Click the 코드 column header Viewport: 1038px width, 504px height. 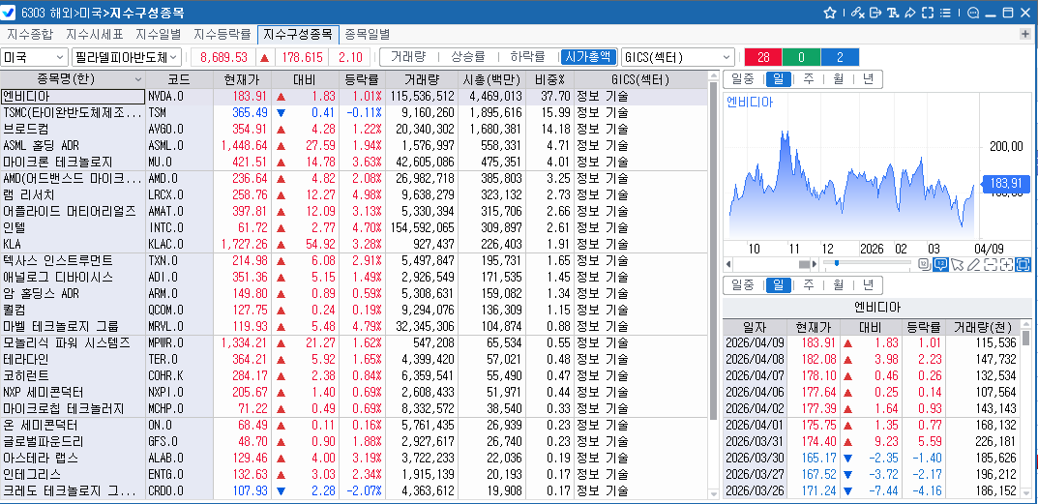pos(179,80)
